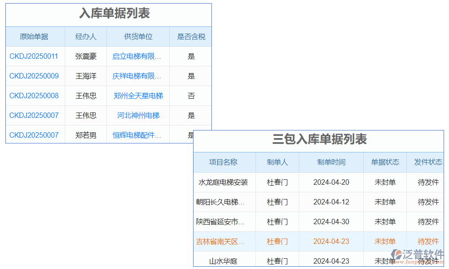Select the 水龙庭电梯安装 project row
The width and height of the screenshot is (449, 269).
(x=224, y=182)
